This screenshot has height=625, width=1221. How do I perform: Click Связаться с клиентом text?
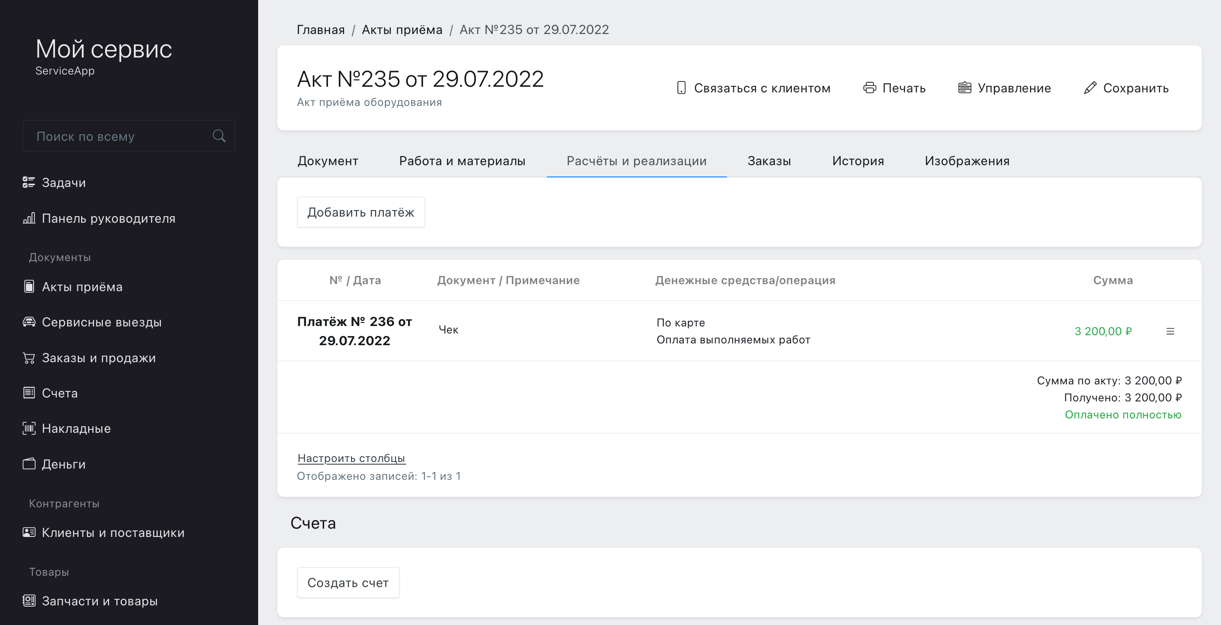click(762, 88)
